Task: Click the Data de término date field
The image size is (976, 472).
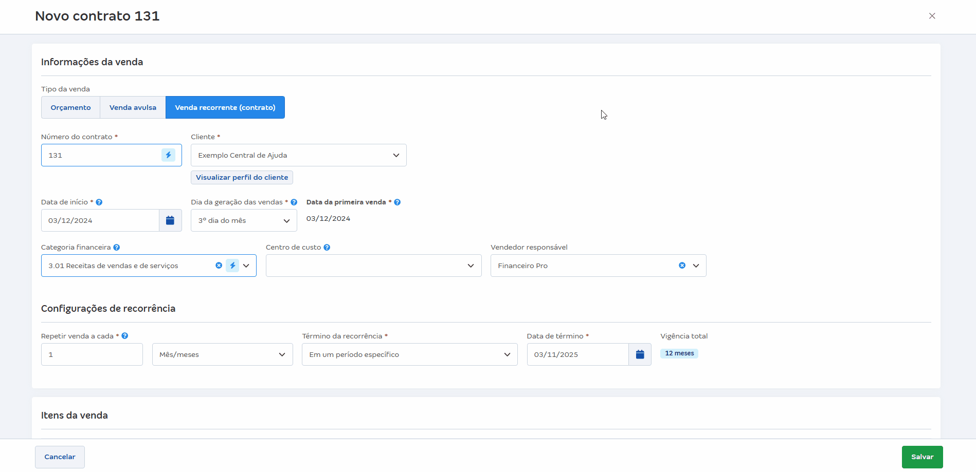Action: point(578,354)
